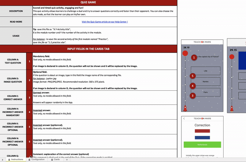Select the COLUMN D: IMAGE QUESTION cell

click(x=13, y=80)
